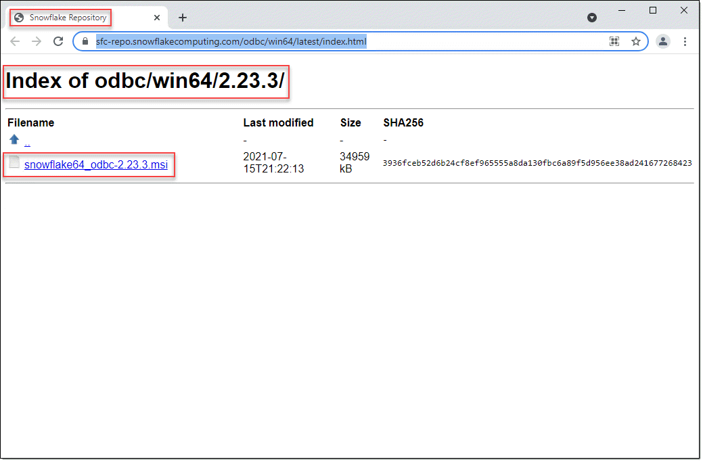Create a QR code for this page
Image resolution: width=703 pixels, height=462 pixels.
(614, 41)
